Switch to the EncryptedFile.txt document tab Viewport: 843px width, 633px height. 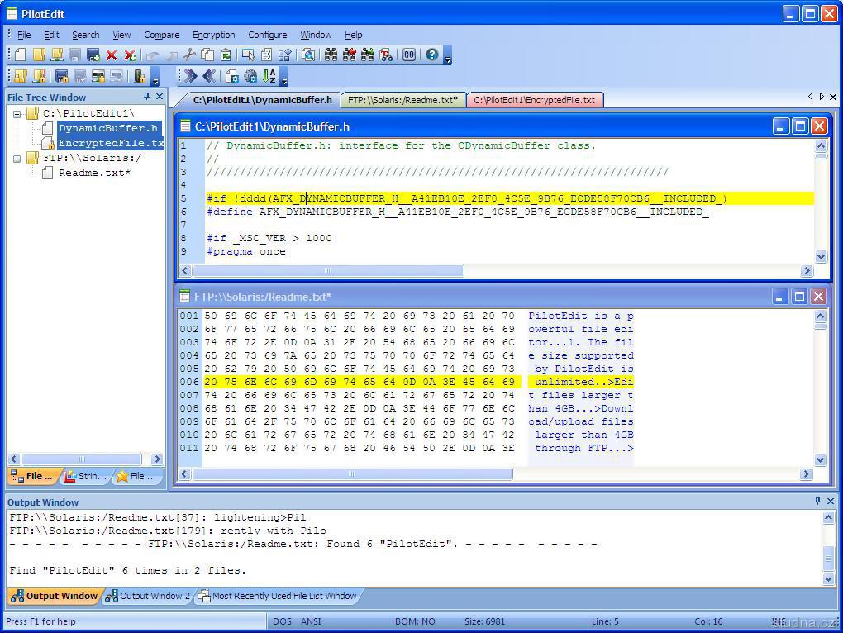pyautogui.click(x=534, y=100)
